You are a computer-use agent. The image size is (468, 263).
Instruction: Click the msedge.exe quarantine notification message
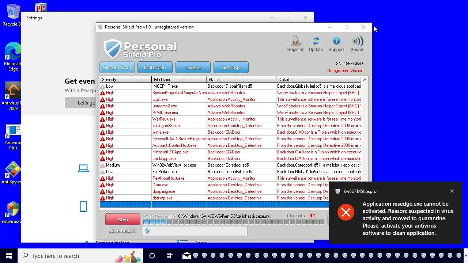point(408,218)
